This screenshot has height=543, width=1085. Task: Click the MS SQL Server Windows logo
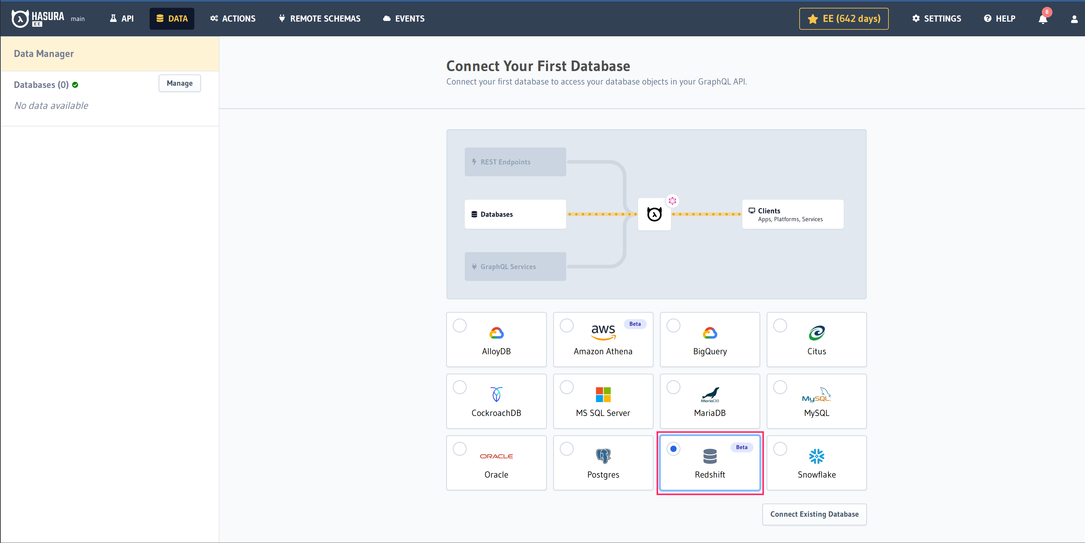[603, 394]
